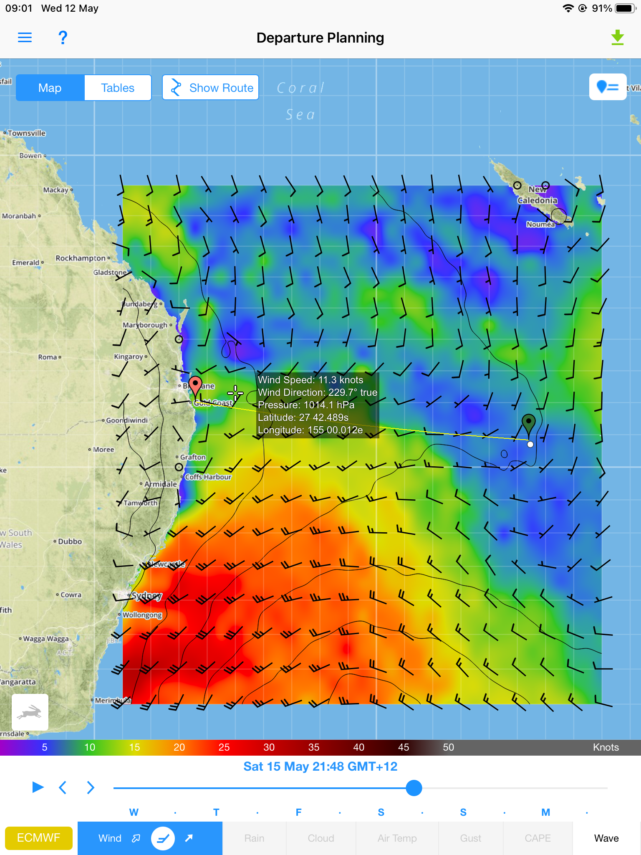641x855 pixels.
Task: Open the map marker list icon
Action: (x=608, y=87)
